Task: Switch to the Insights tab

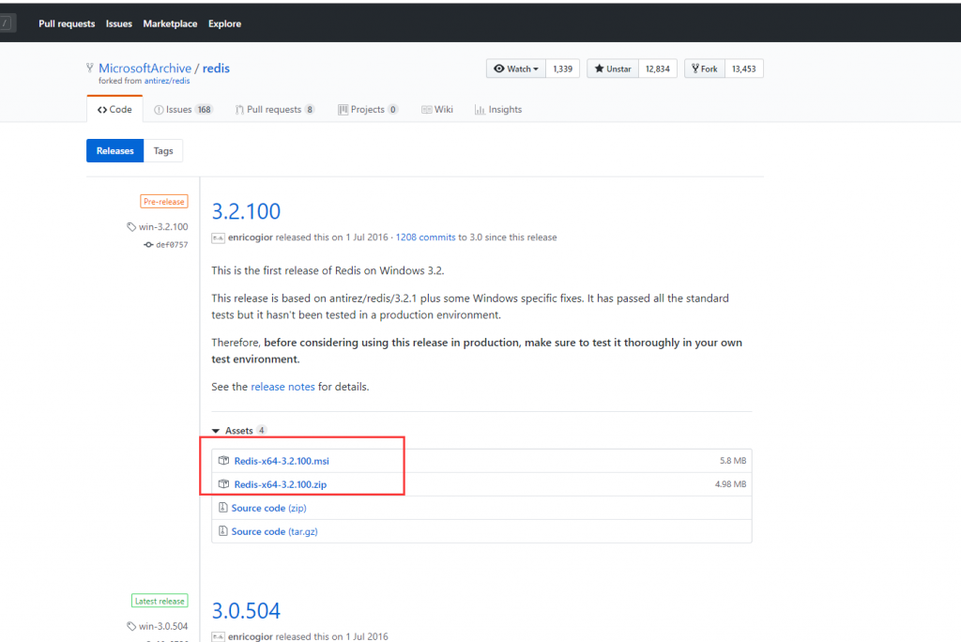Action: [498, 109]
